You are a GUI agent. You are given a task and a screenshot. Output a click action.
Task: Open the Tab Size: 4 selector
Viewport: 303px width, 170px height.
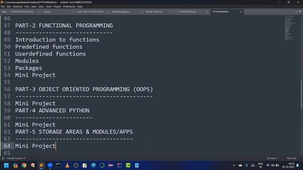(x=272, y=158)
